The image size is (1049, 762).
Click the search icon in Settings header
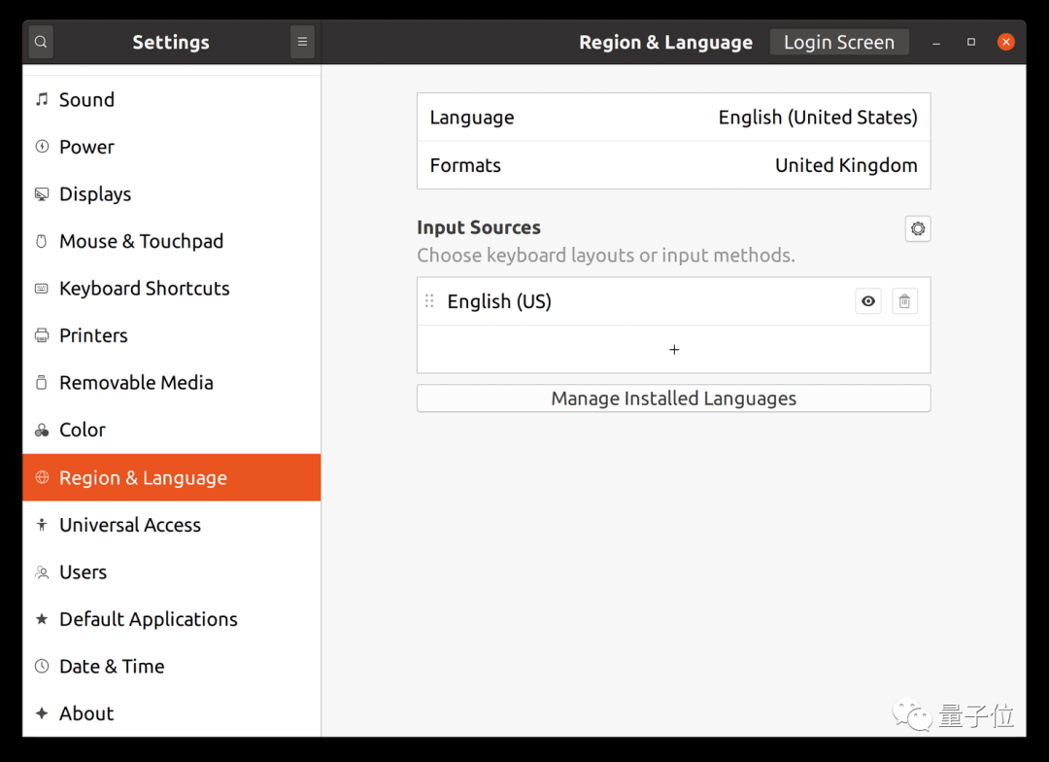41,42
